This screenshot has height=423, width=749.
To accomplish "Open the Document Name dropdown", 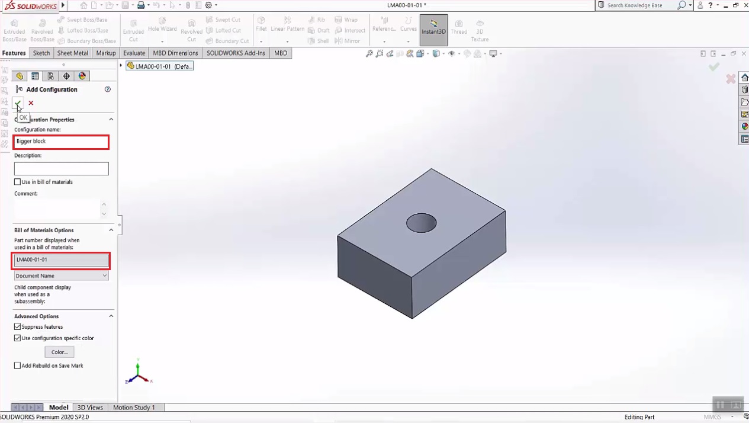I will pos(104,275).
